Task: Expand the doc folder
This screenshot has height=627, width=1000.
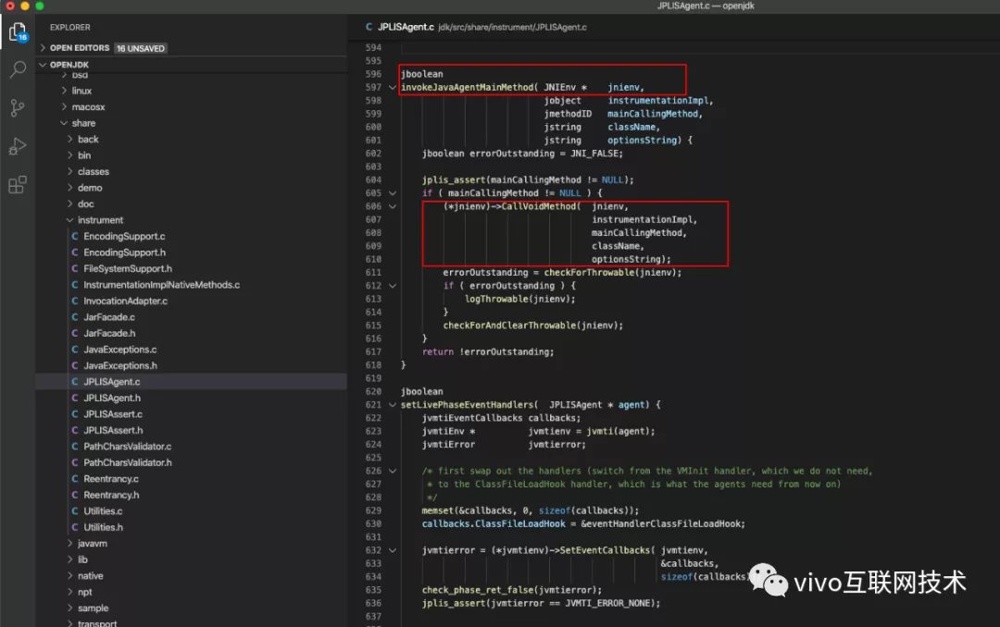Action: 69,203
